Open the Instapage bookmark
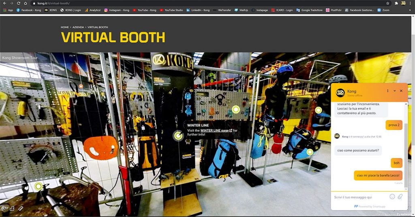This screenshot has height=217, width=415. coord(260,10)
